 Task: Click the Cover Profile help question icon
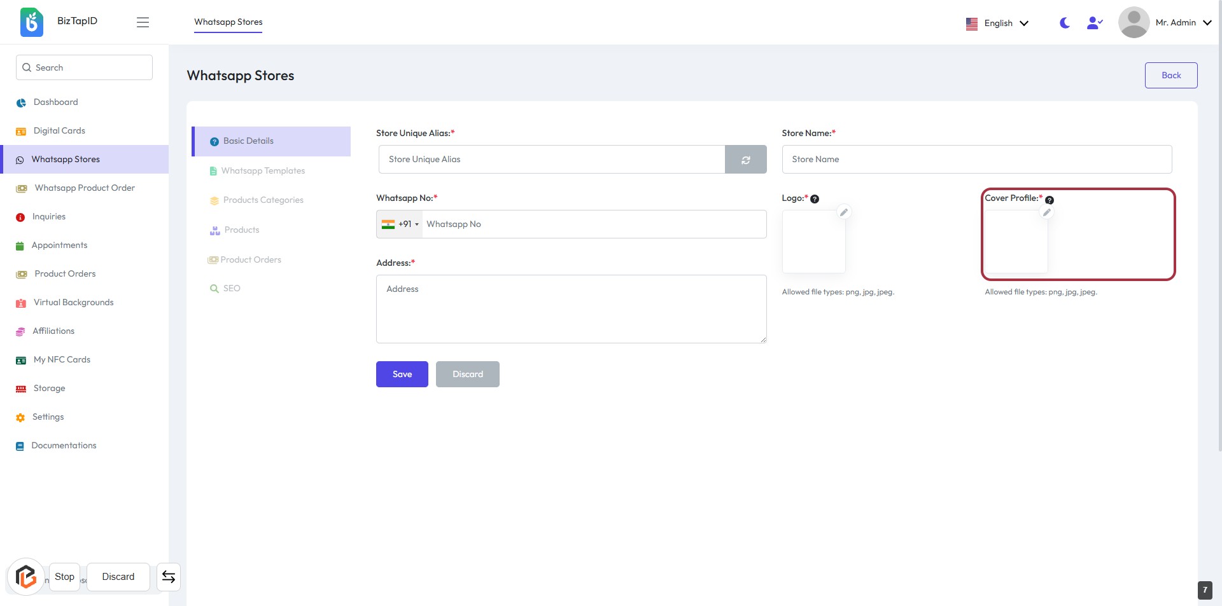point(1050,200)
